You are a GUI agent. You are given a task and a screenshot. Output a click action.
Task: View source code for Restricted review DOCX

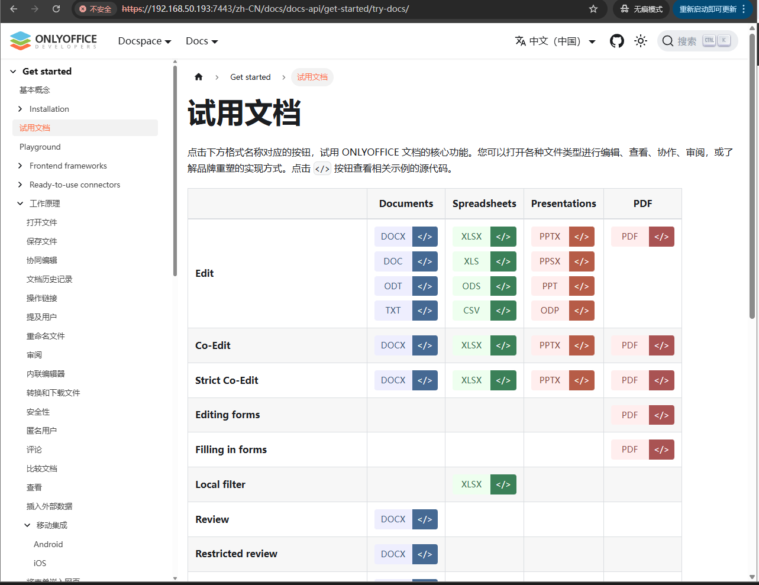pyautogui.click(x=425, y=554)
